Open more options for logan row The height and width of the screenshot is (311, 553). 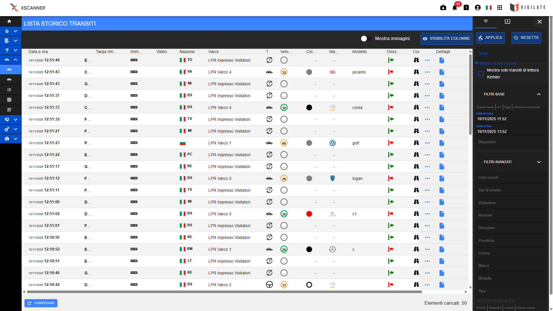(x=427, y=178)
